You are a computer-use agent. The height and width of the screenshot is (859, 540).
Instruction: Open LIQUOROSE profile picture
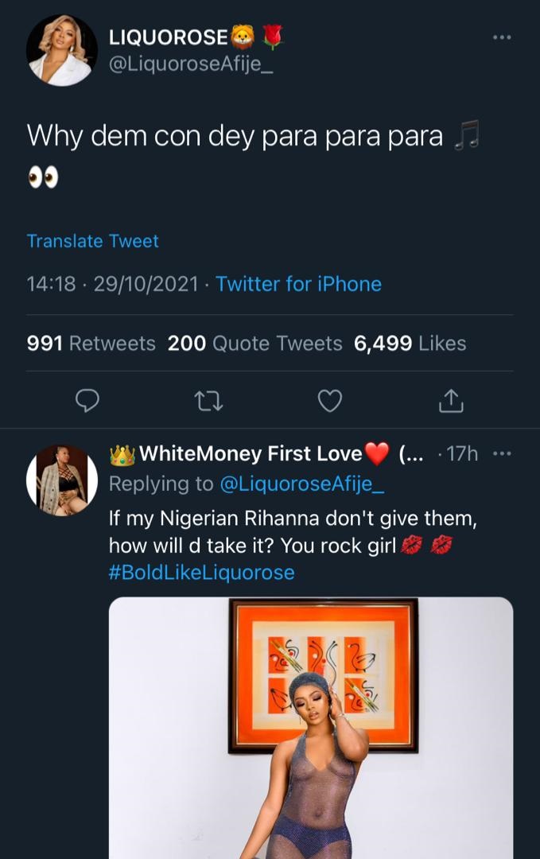tap(62, 49)
